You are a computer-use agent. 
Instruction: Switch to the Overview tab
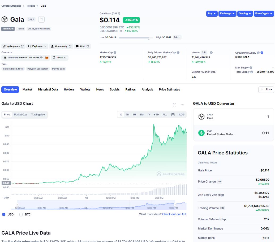pos(10,89)
